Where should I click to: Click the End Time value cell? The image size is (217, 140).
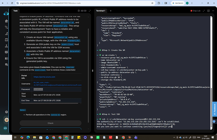pos(47,101)
